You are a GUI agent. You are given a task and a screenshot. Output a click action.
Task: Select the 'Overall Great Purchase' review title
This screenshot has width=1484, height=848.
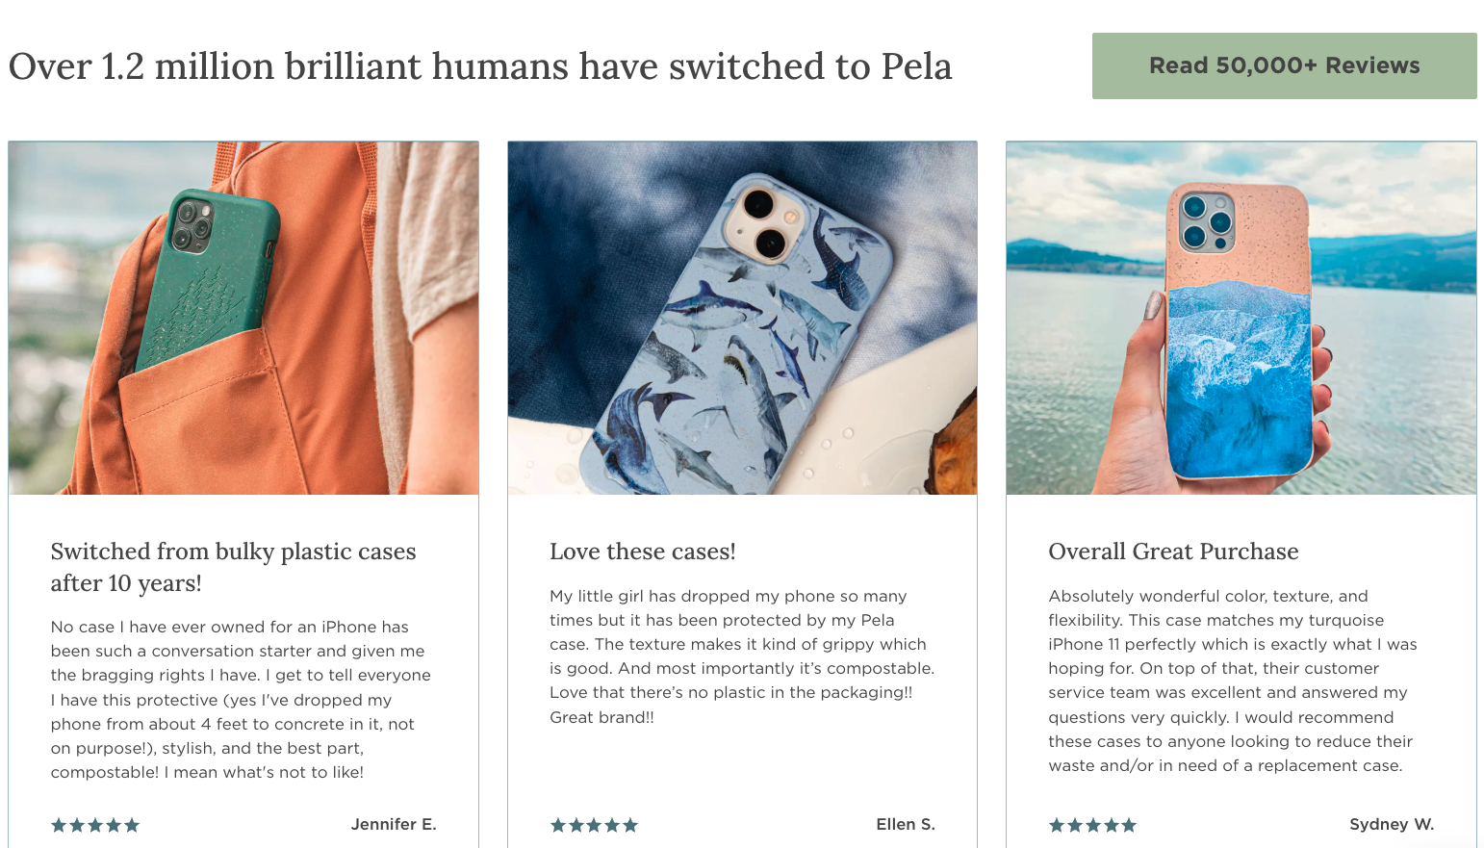1173,552
